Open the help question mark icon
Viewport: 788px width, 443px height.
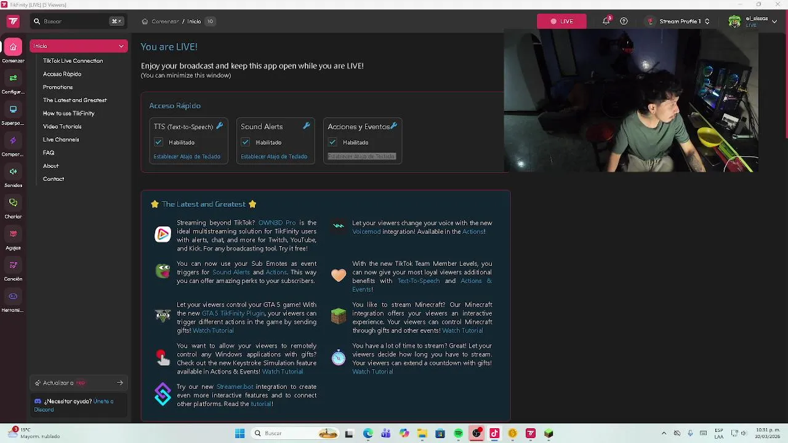coord(624,21)
